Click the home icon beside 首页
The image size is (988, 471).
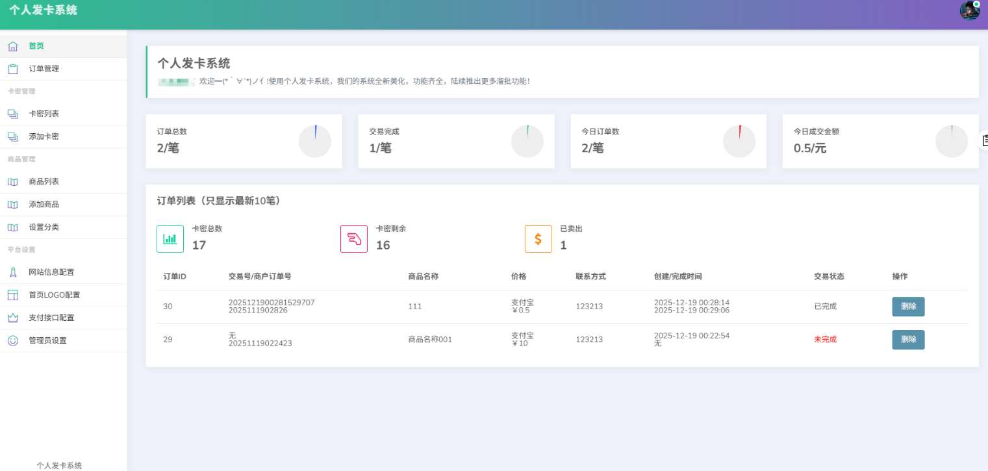point(13,46)
